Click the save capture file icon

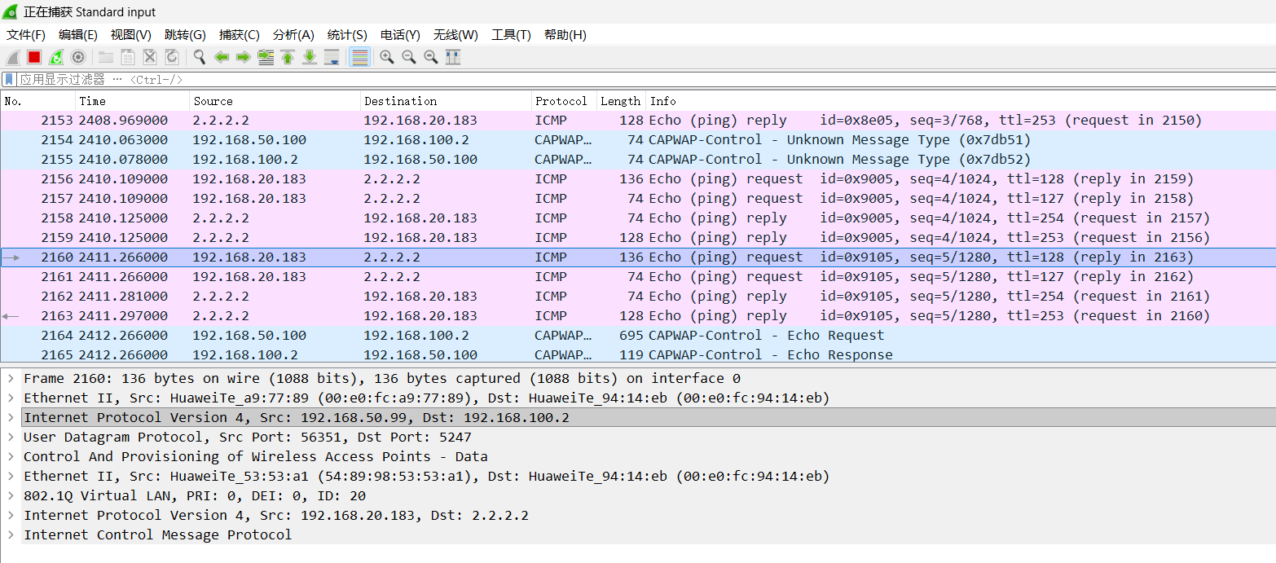(x=128, y=57)
